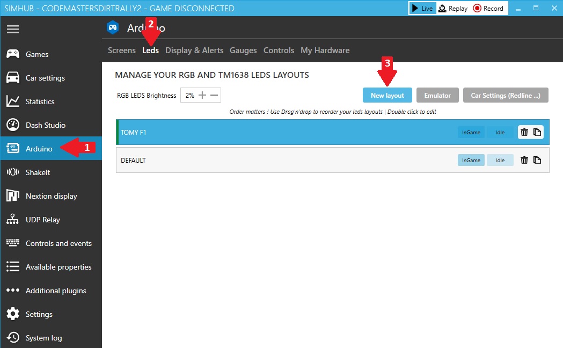
Task: Delete the TOMY F1 layout with trash icon
Action: (524, 132)
